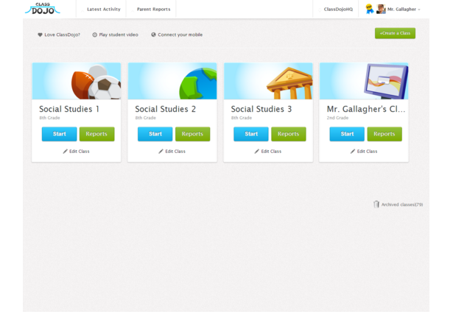
Task: Click 8th Grade label under Social Studies 2
Action: click(x=146, y=118)
